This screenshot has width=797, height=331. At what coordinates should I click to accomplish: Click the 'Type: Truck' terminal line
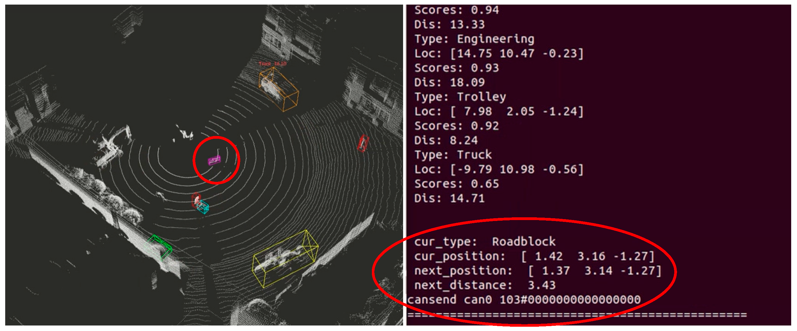click(x=453, y=155)
